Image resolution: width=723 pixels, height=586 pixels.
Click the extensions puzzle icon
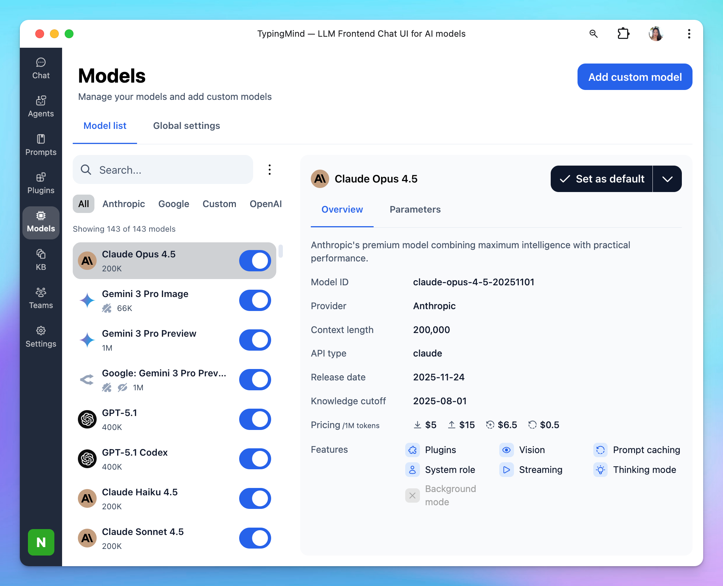(x=623, y=34)
